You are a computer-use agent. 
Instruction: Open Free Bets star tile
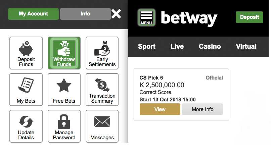(64, 90)
